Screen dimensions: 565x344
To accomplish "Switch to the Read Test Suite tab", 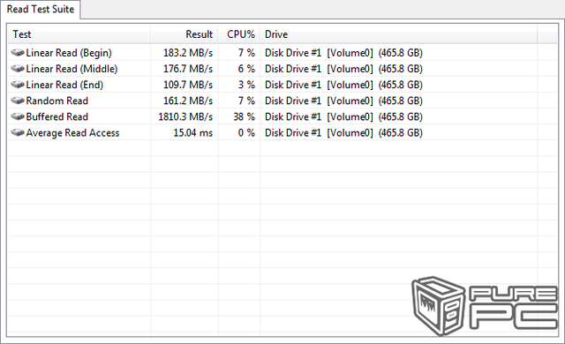I will pyautogui.click(x=41, y=9).
